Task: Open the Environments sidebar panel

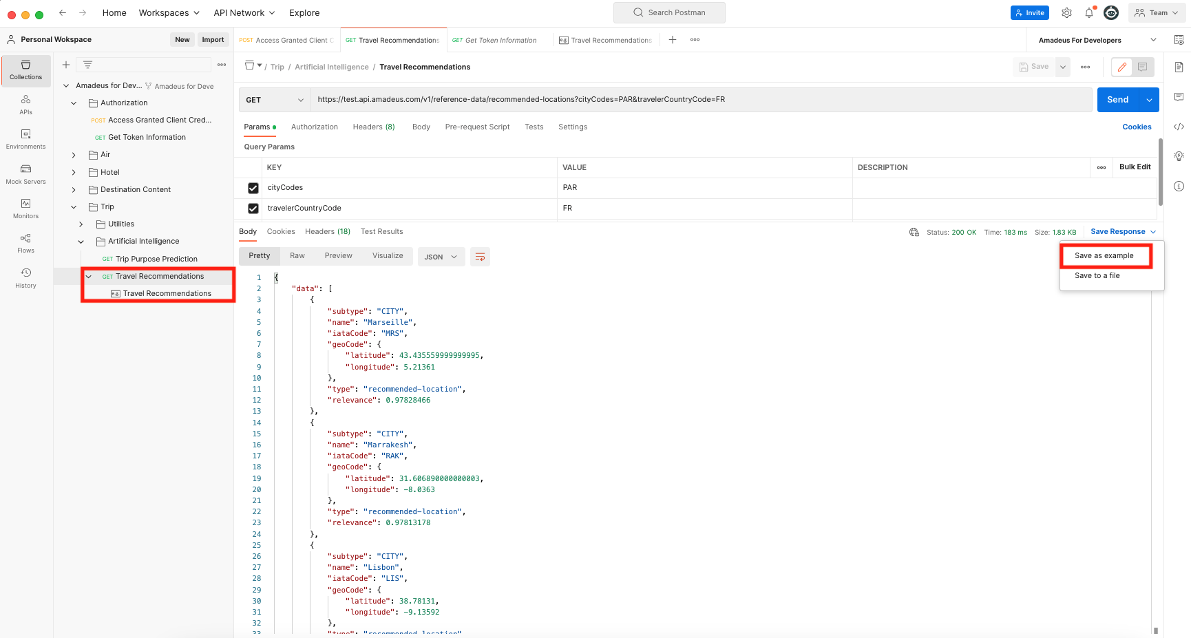Action: coord(26,139)
